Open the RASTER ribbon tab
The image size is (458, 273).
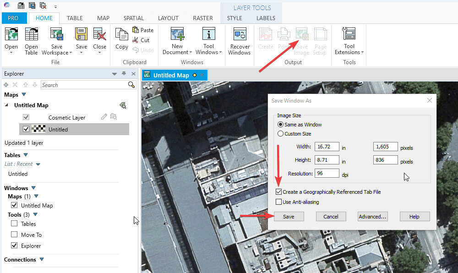(x=202, y=18)
